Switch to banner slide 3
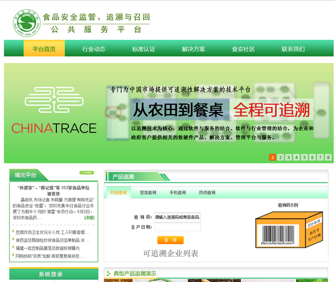The image size is (335, 282). click(x=288, y=157)
